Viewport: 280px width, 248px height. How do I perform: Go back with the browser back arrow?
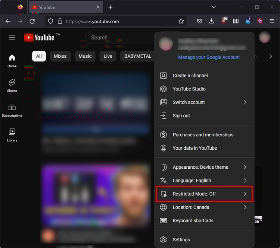(x=8, y=21)
